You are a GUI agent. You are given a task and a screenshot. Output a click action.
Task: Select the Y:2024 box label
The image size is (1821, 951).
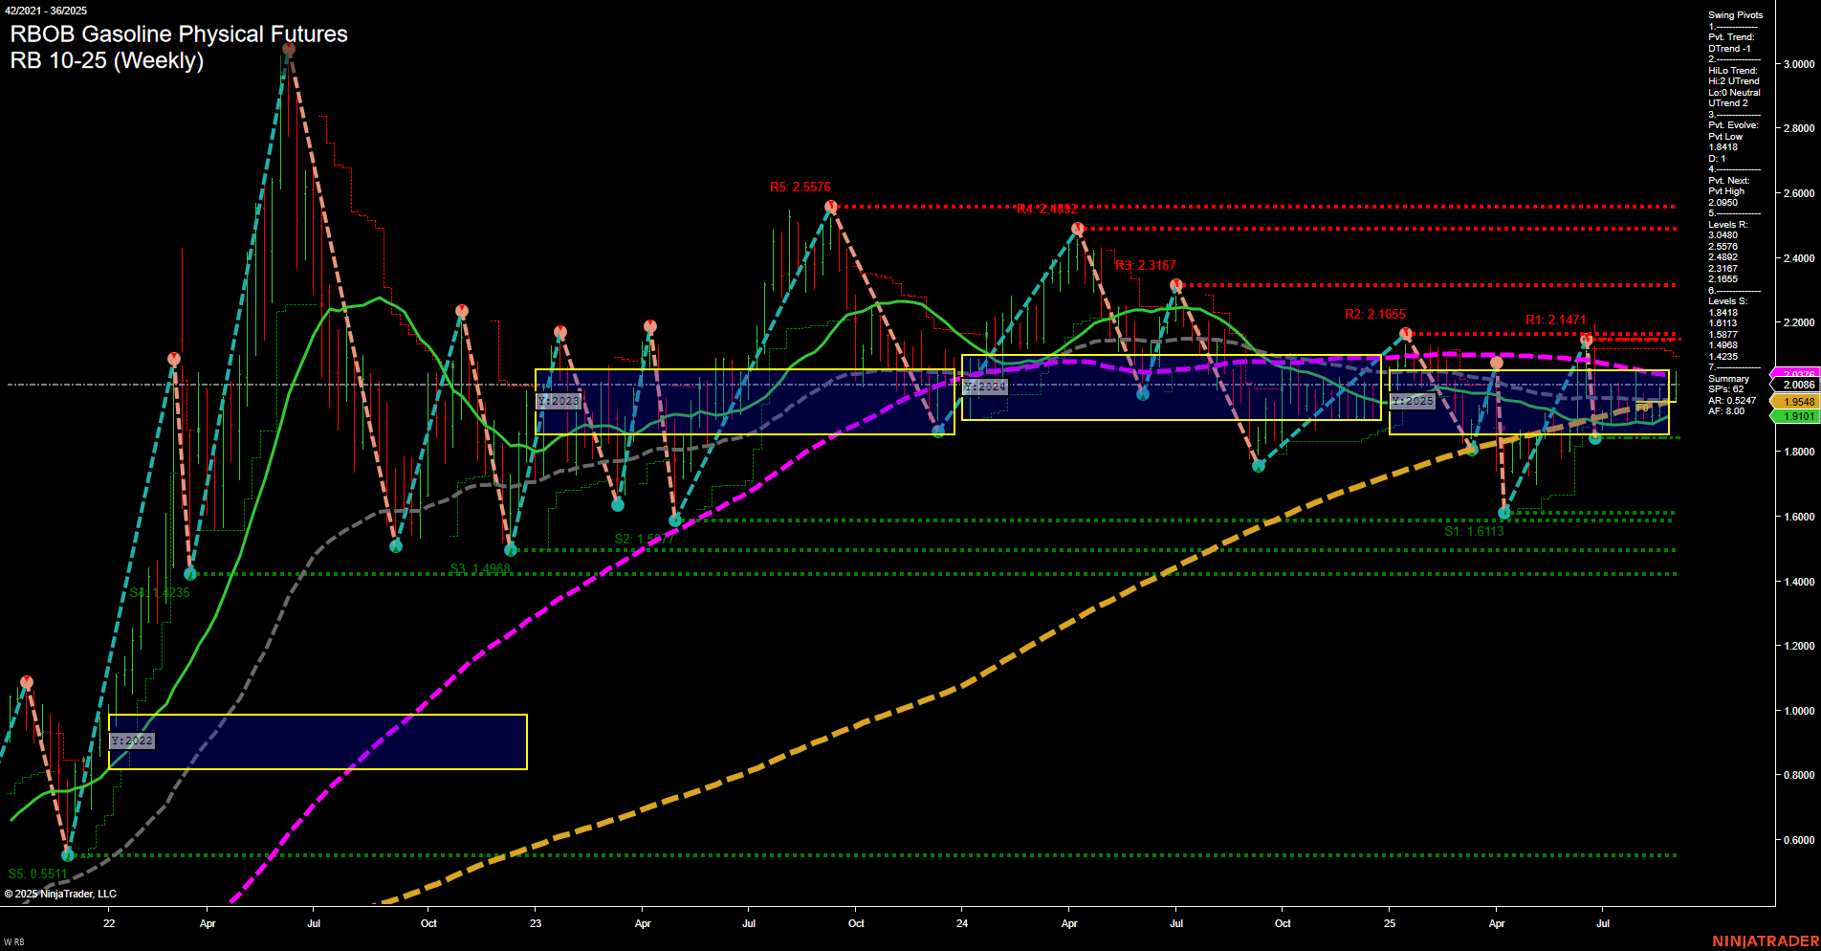click(984, 387)
